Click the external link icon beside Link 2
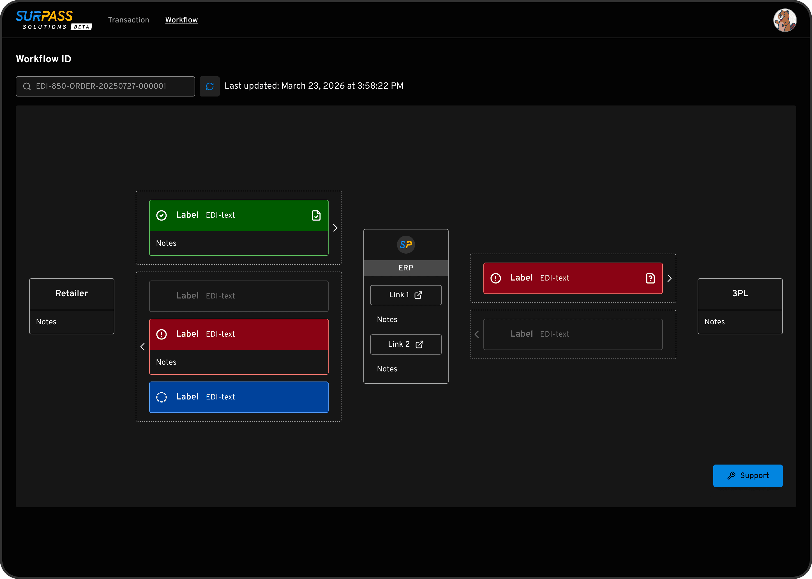 [419, 344]
